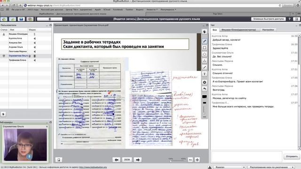Open the Клавиши быстрого доступа shortcut keys button
301x169 pixels.
click(x=268, y=19)
